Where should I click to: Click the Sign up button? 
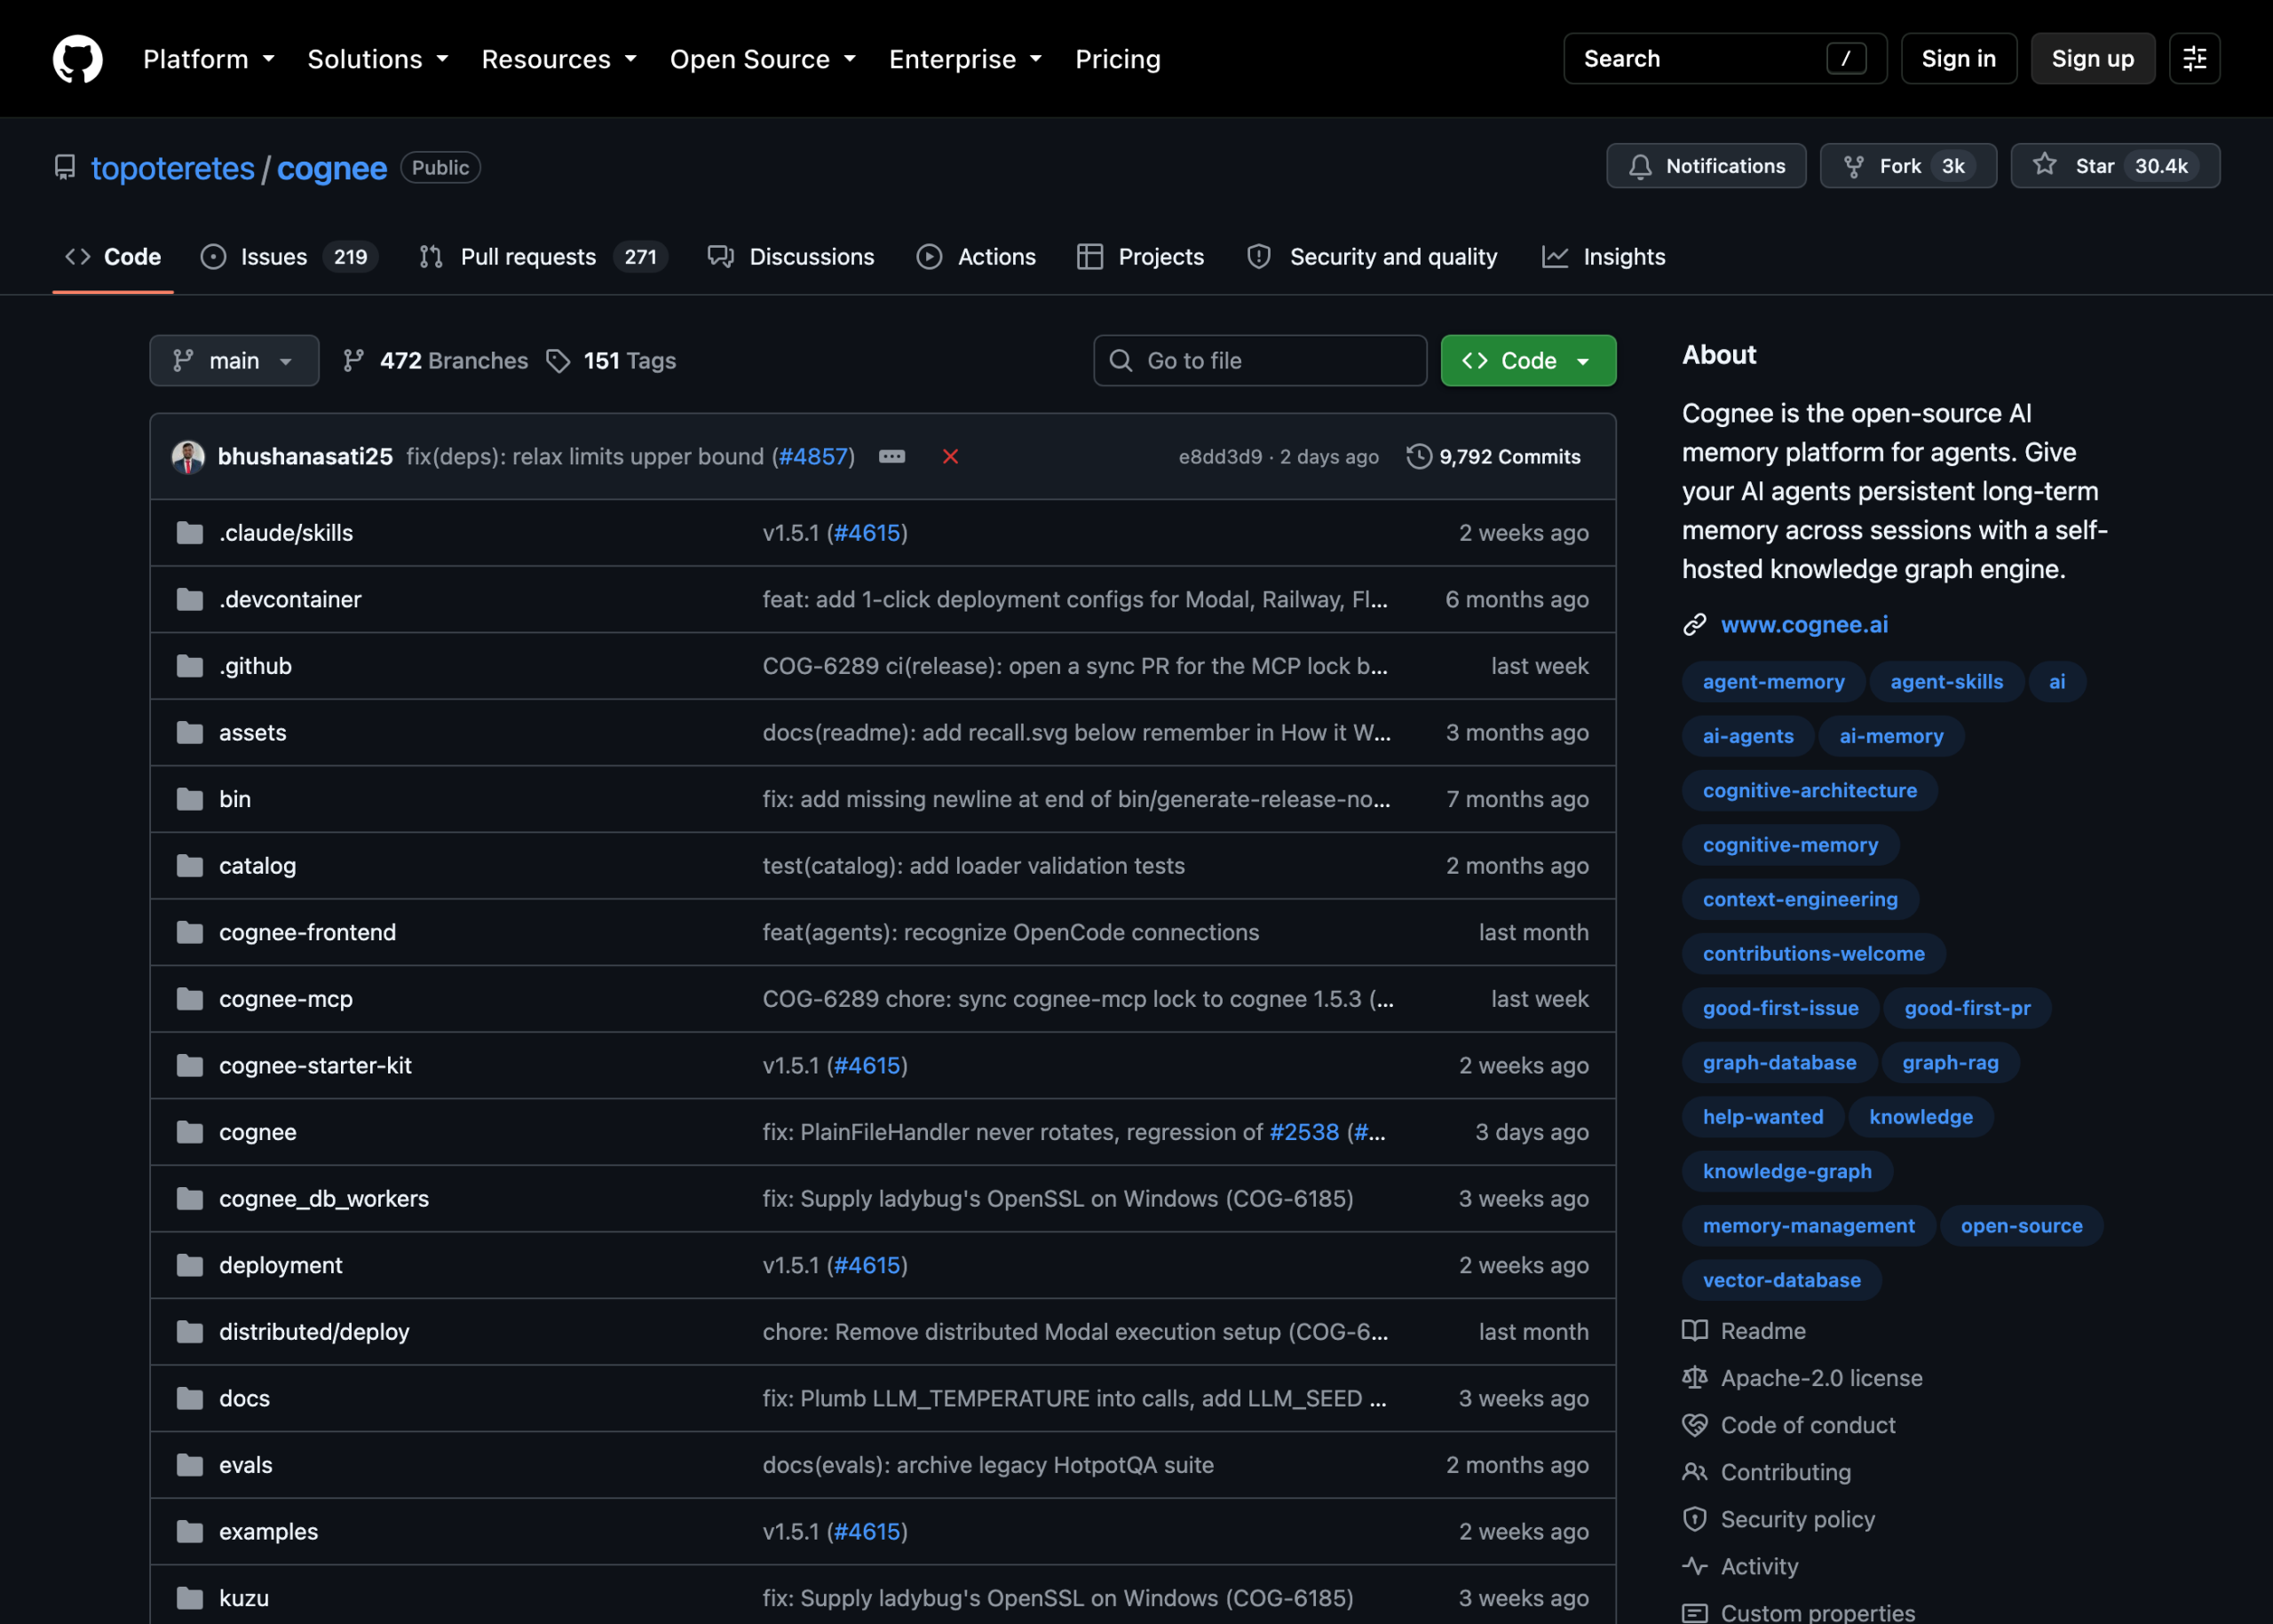pyautogui.click(x=2092, y=59)
